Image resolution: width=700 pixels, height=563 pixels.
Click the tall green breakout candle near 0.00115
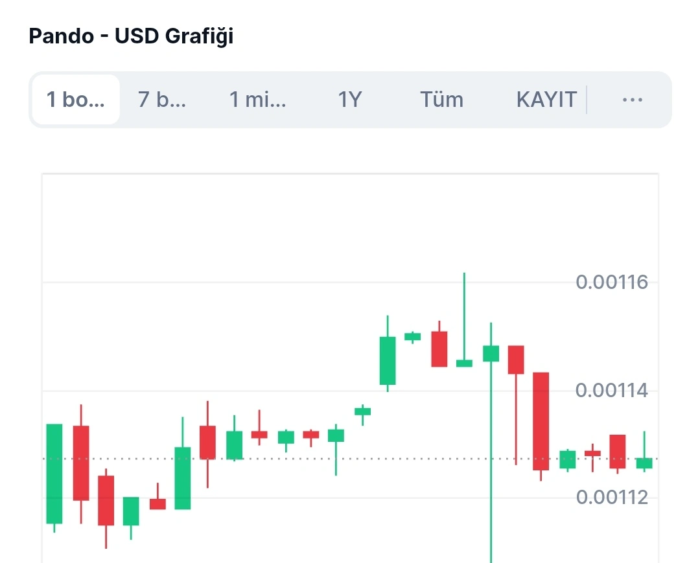(x=388, y=360)
